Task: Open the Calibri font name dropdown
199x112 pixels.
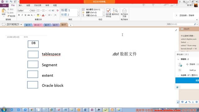Action: (30, 11)
